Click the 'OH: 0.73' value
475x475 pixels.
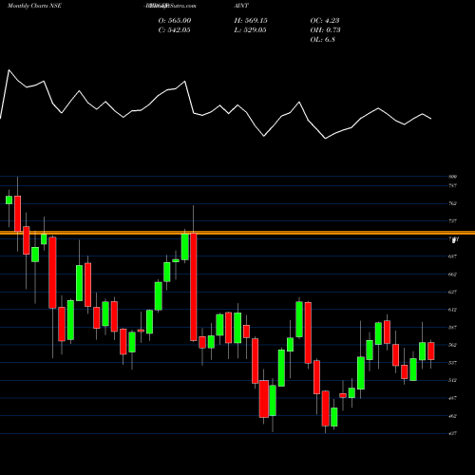(325, 29)
